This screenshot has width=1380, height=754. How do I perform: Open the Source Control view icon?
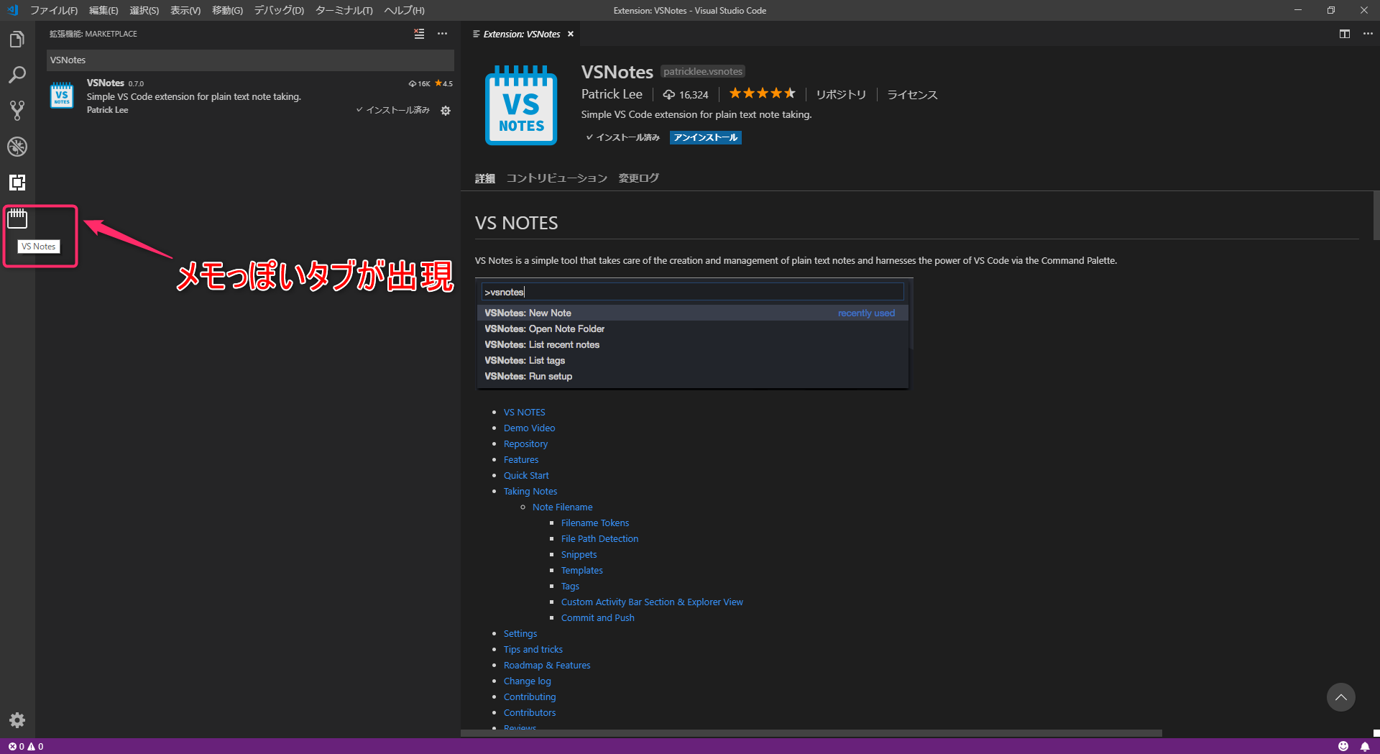click(17, 111)
